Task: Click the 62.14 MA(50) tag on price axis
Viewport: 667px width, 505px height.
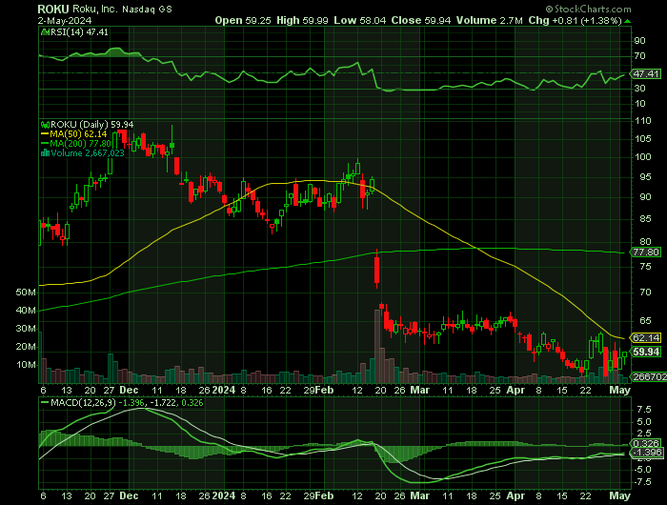Action: click(x=646, y=338)
